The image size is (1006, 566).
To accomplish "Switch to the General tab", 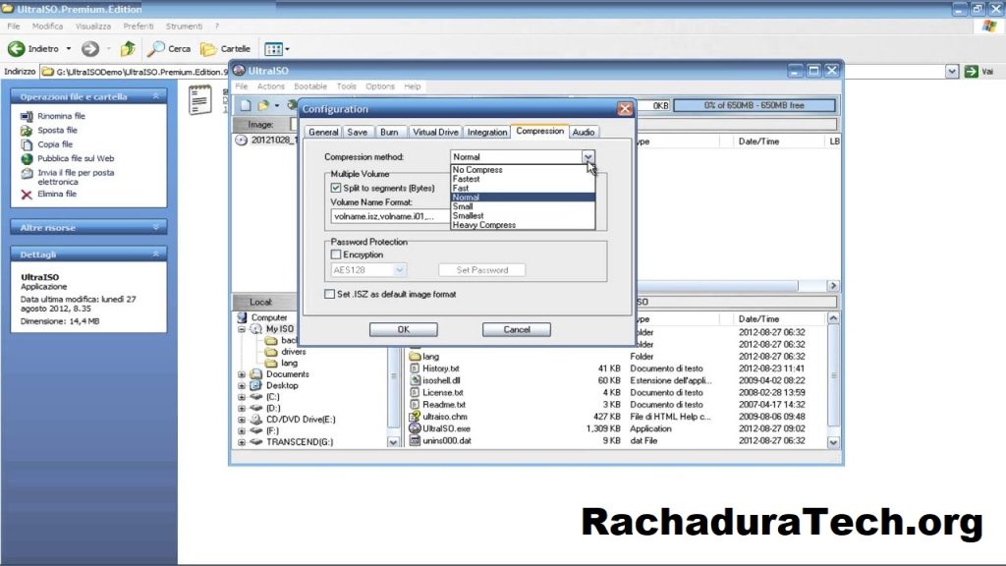I will tap(323, 133).
